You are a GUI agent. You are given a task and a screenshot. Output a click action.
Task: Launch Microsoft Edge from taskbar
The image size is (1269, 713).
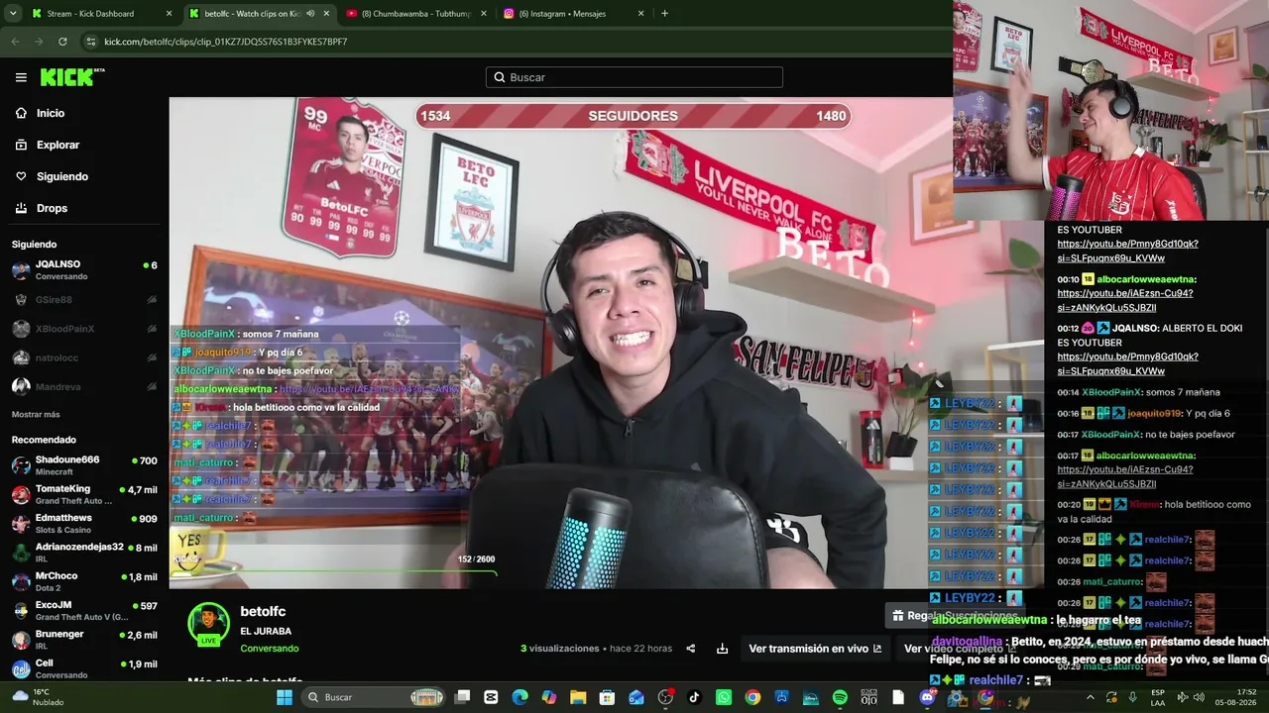click(x=519, y=697)
